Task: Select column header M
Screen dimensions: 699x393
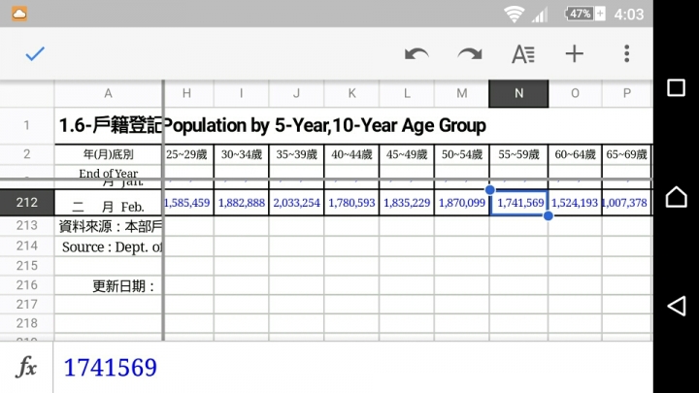Action: [462, 93]
